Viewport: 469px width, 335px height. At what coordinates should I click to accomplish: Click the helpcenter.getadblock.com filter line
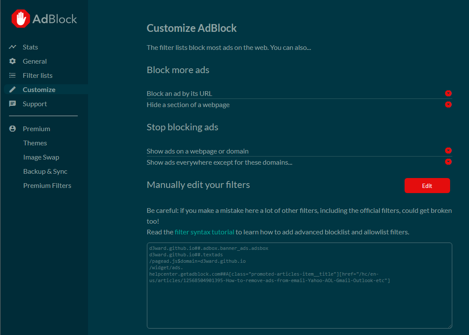269,277
